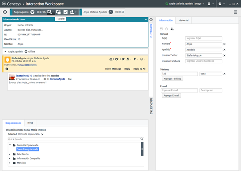The image size is (241, 171).
Task: Open the Nota tab
Action: 30,123
